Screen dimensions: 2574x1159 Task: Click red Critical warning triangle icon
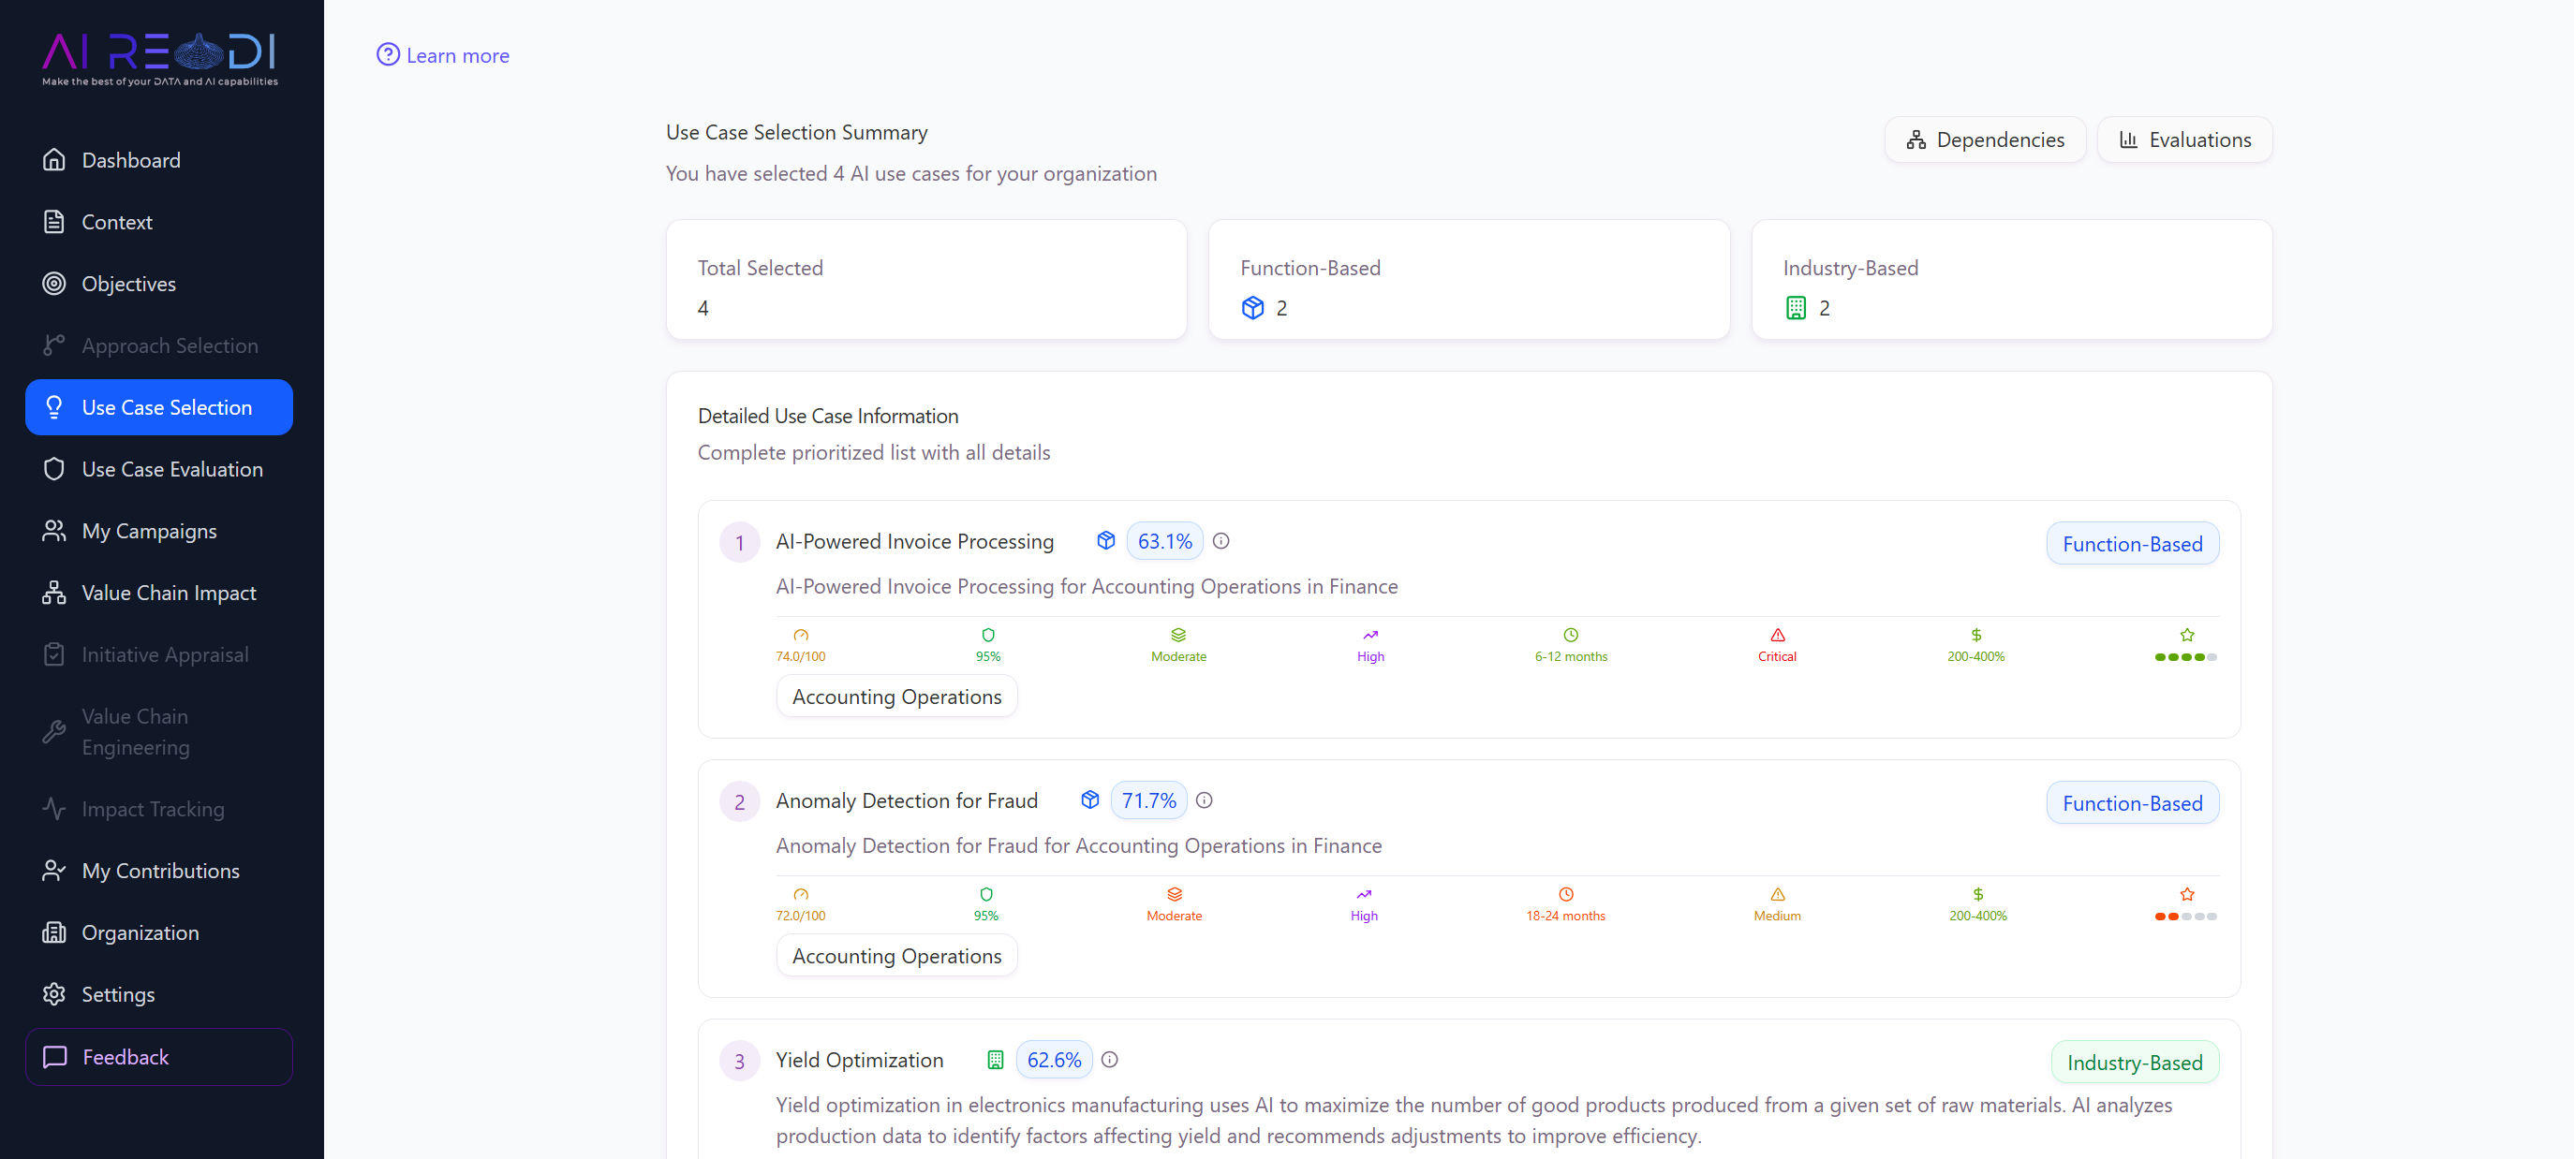coord(1777,635)
